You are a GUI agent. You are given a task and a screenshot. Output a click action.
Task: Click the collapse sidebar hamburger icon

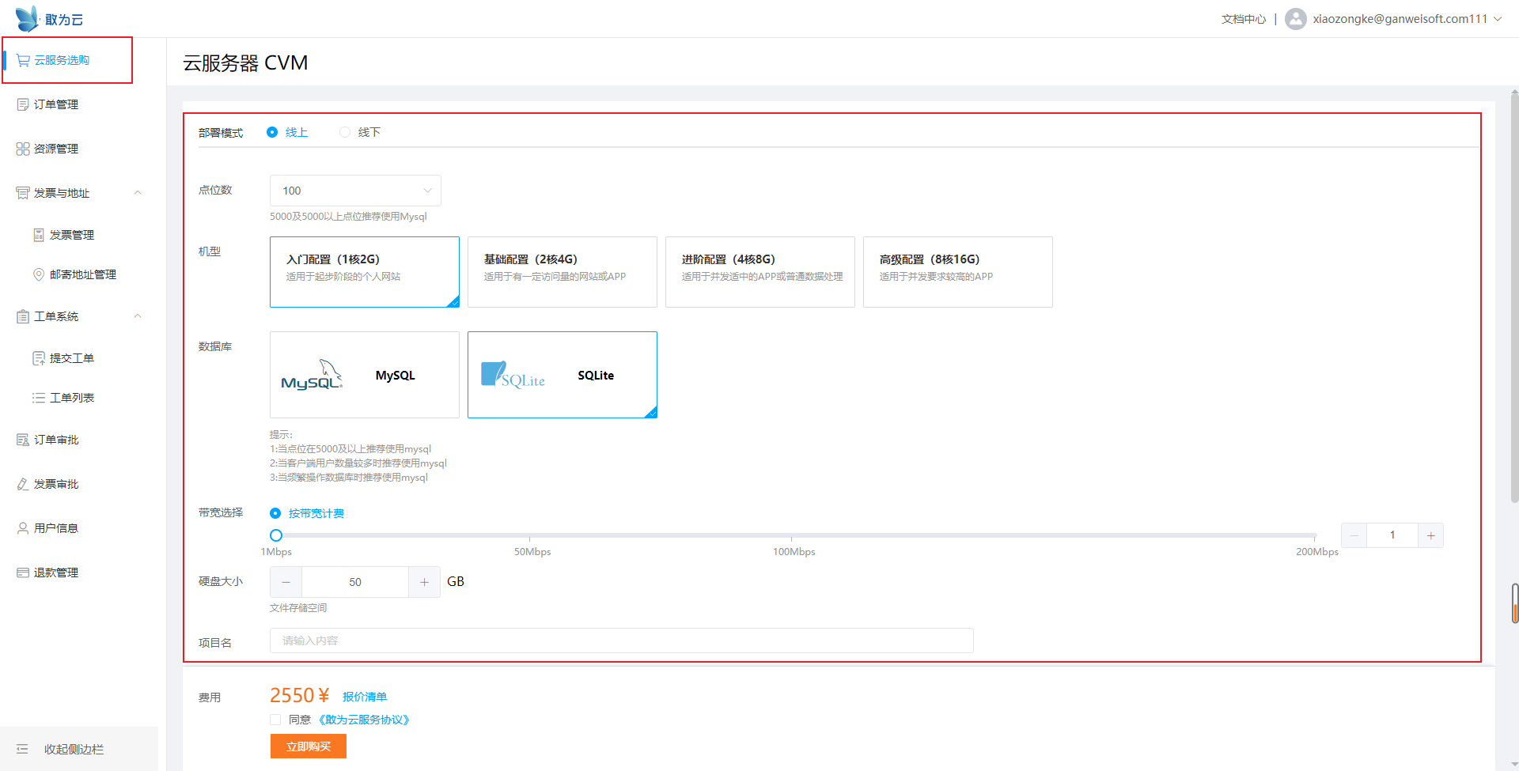[22, 749]
